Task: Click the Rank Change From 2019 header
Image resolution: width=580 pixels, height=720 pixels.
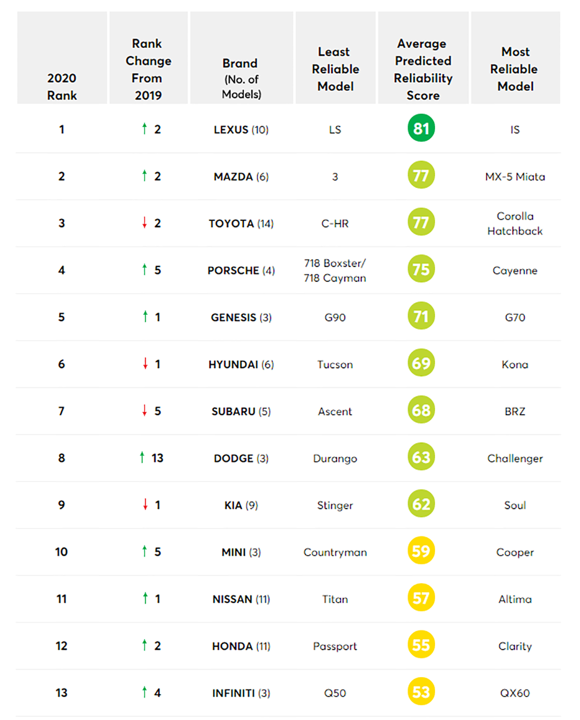Action: pyautogui.click(x=148, y=69)
